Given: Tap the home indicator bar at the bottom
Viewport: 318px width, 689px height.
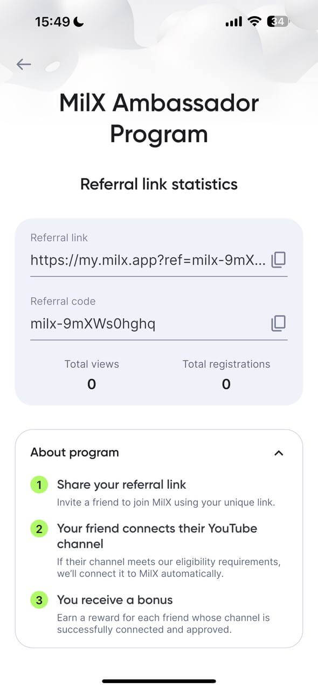Looking at the screenshot, I should [159, 679].
